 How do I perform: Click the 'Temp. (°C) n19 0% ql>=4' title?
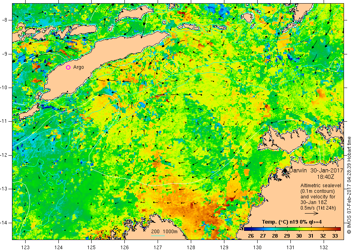tap(292, 222)
